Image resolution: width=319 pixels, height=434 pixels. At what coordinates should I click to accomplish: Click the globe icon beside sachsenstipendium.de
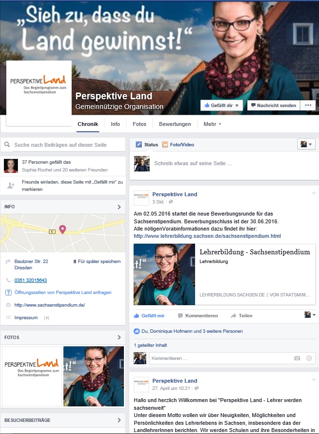[x=8, y=305]
